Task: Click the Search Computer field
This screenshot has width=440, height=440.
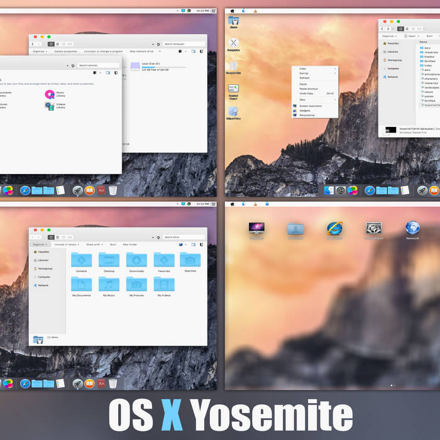Action: coord(184,44)
